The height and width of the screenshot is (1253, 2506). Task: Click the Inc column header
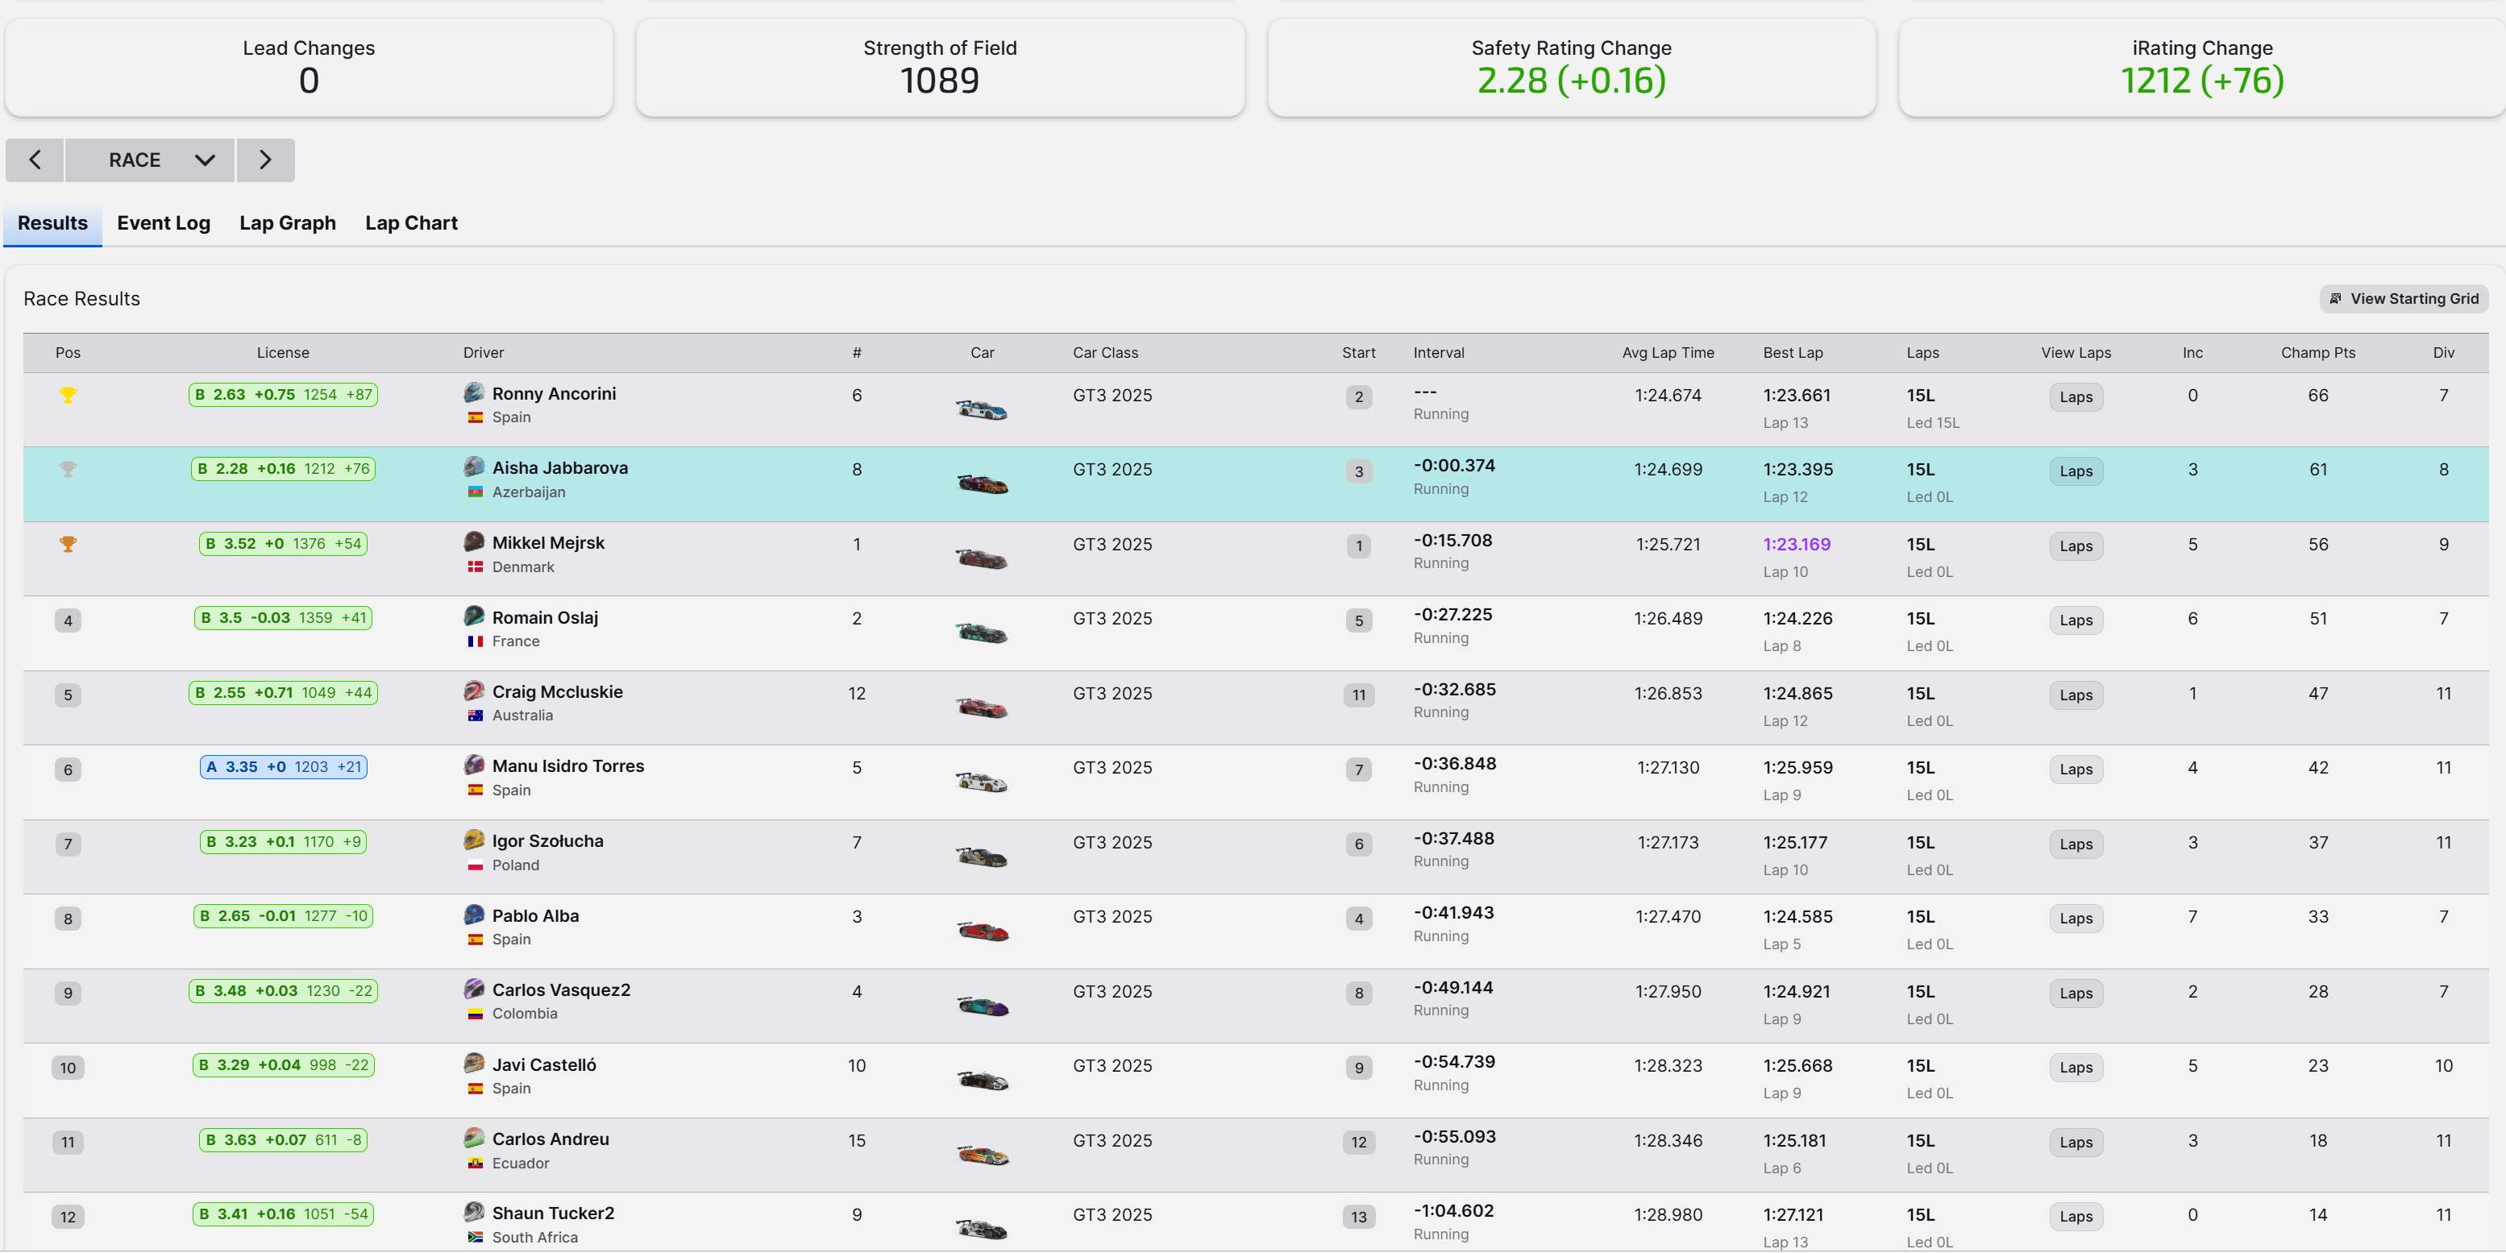[2192, 352]
